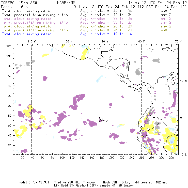Click the "70 W" longitude label
This screenshot has height=188, width=188.
pos(178,41)
